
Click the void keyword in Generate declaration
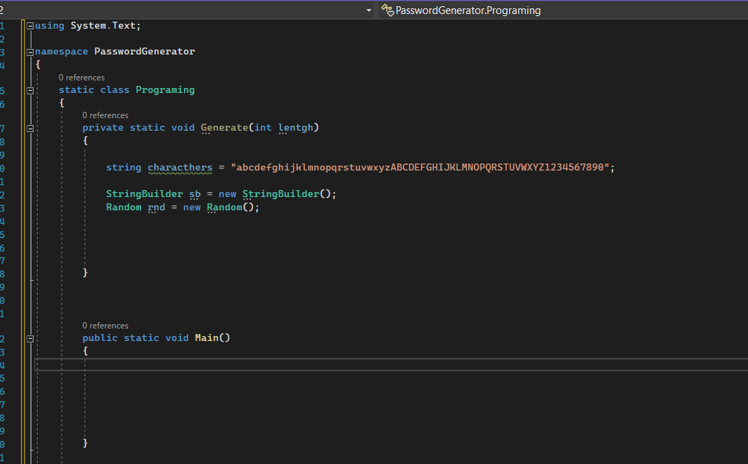click(182, 128)
